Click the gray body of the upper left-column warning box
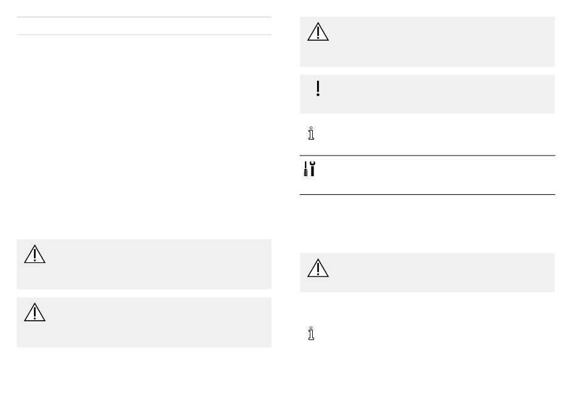The image size is (577, 399). (x=162, y=264)
